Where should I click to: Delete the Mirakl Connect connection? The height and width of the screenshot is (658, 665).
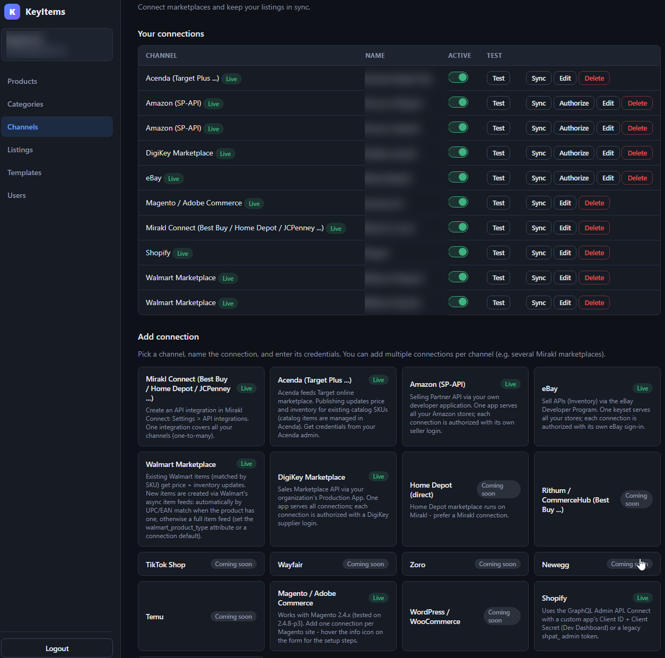(x=594, y=228)
